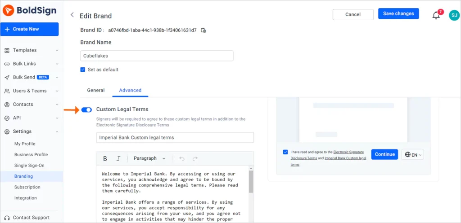Click the Settings gear icon
This screenshot has height=223, width=461.
click(x=7, y=131)
